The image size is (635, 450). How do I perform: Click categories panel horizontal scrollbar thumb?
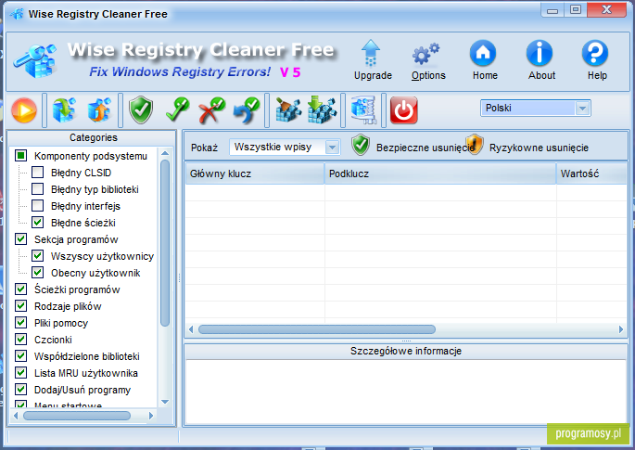pos(77,416)
